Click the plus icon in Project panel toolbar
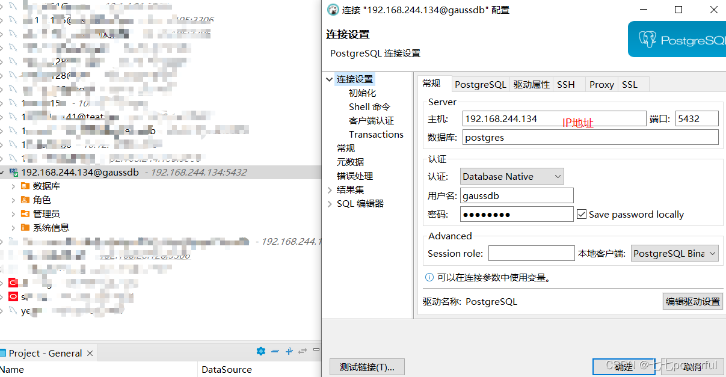This screenshot has height=377, width=726. click(x=289, y=351)
